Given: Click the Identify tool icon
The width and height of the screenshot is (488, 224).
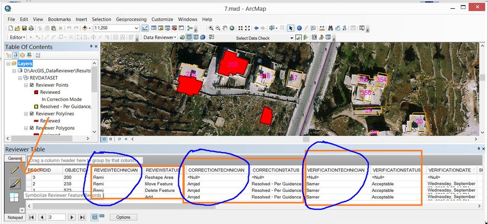Looking at the screenshot, I should pos(299,28).
